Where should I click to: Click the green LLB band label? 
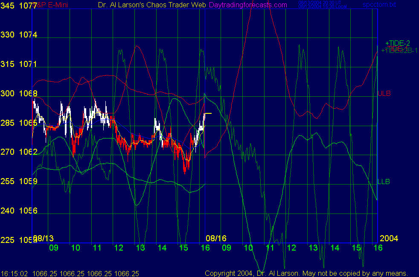(384, 182)
